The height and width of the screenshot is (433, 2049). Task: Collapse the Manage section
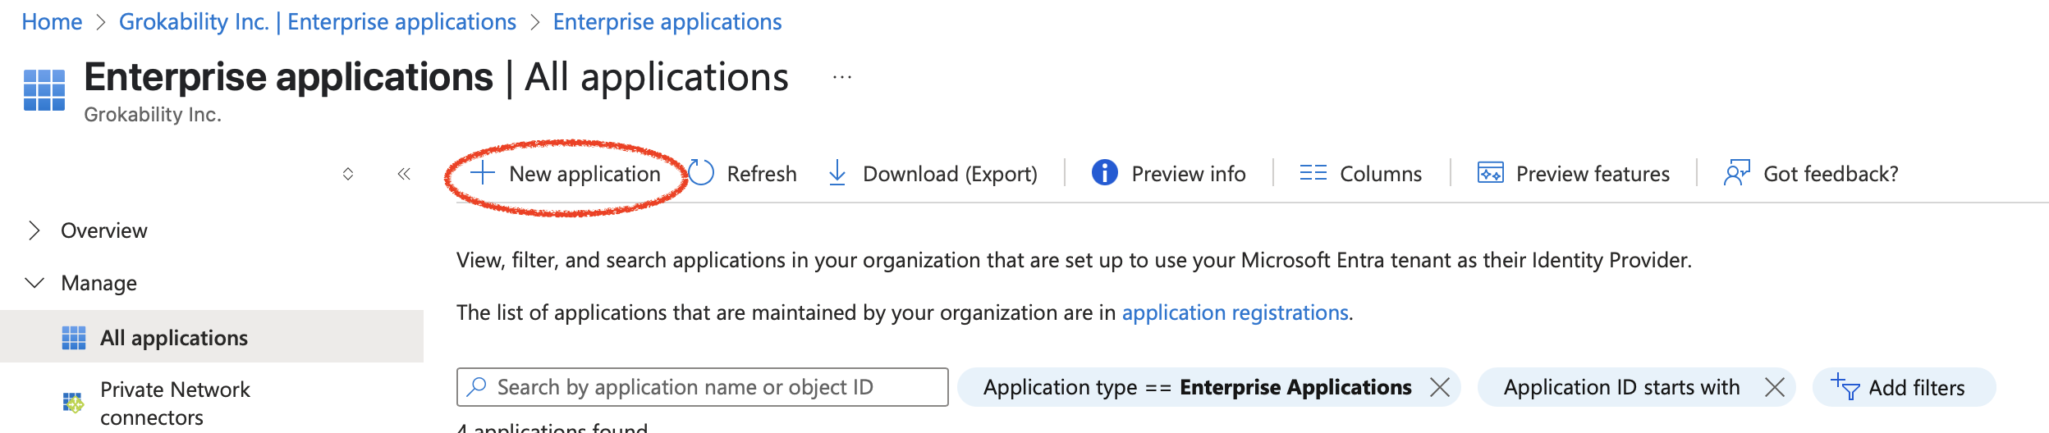click(34, 283)
